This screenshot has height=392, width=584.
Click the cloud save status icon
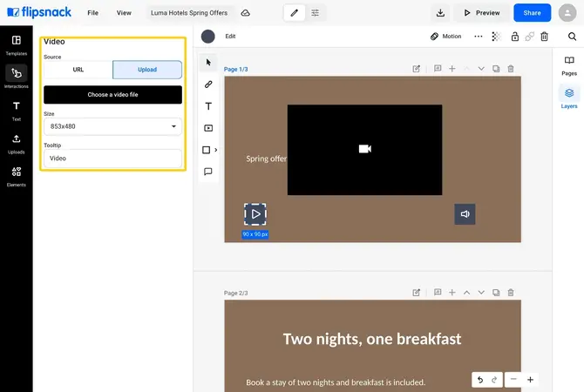(246, 13)
